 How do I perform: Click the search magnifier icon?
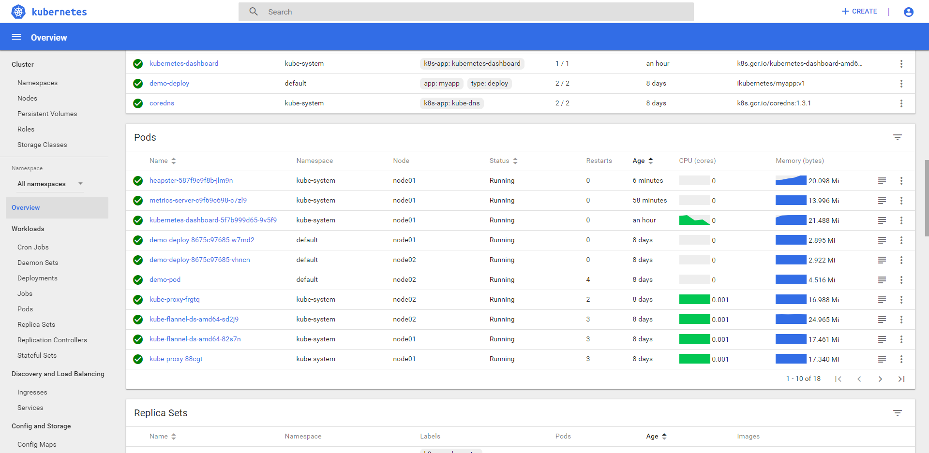tap(254, 12)
